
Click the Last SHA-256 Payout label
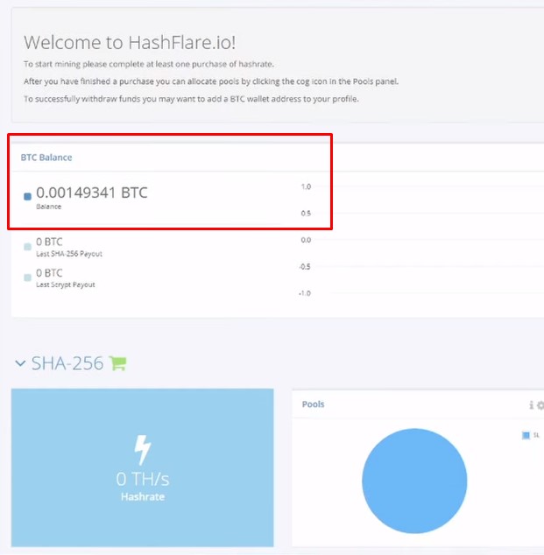[x=69, y=254]
